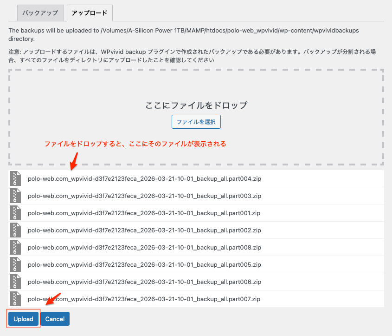This screenshot has width=392, height=336.
Task: Click the zip icon for part005.zip
Action: pos(16,264)
